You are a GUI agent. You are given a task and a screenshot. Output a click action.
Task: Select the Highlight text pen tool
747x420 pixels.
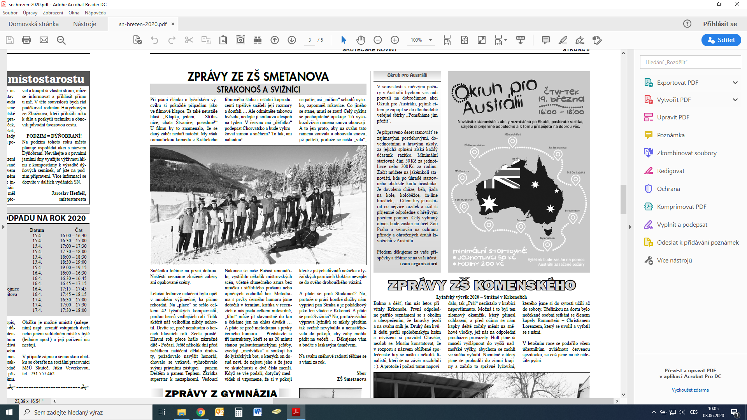(x=563, y=40)
